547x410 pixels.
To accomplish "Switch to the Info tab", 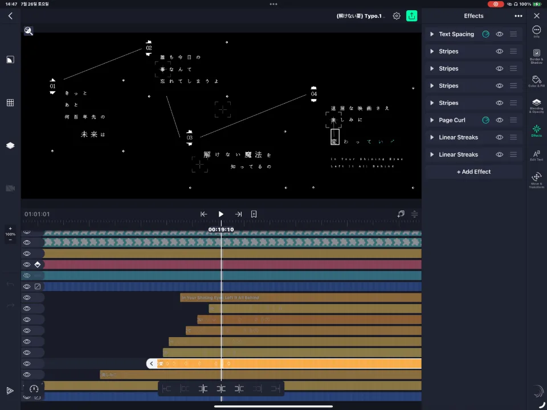I will coord(537,31).
